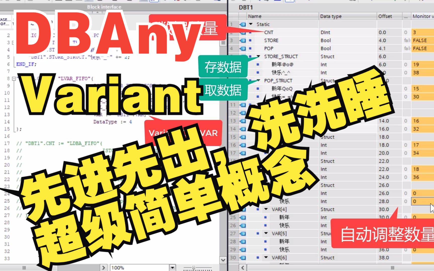Collapse the VAR[5] structure
434x271 pixels.
[x=266, y=233]
